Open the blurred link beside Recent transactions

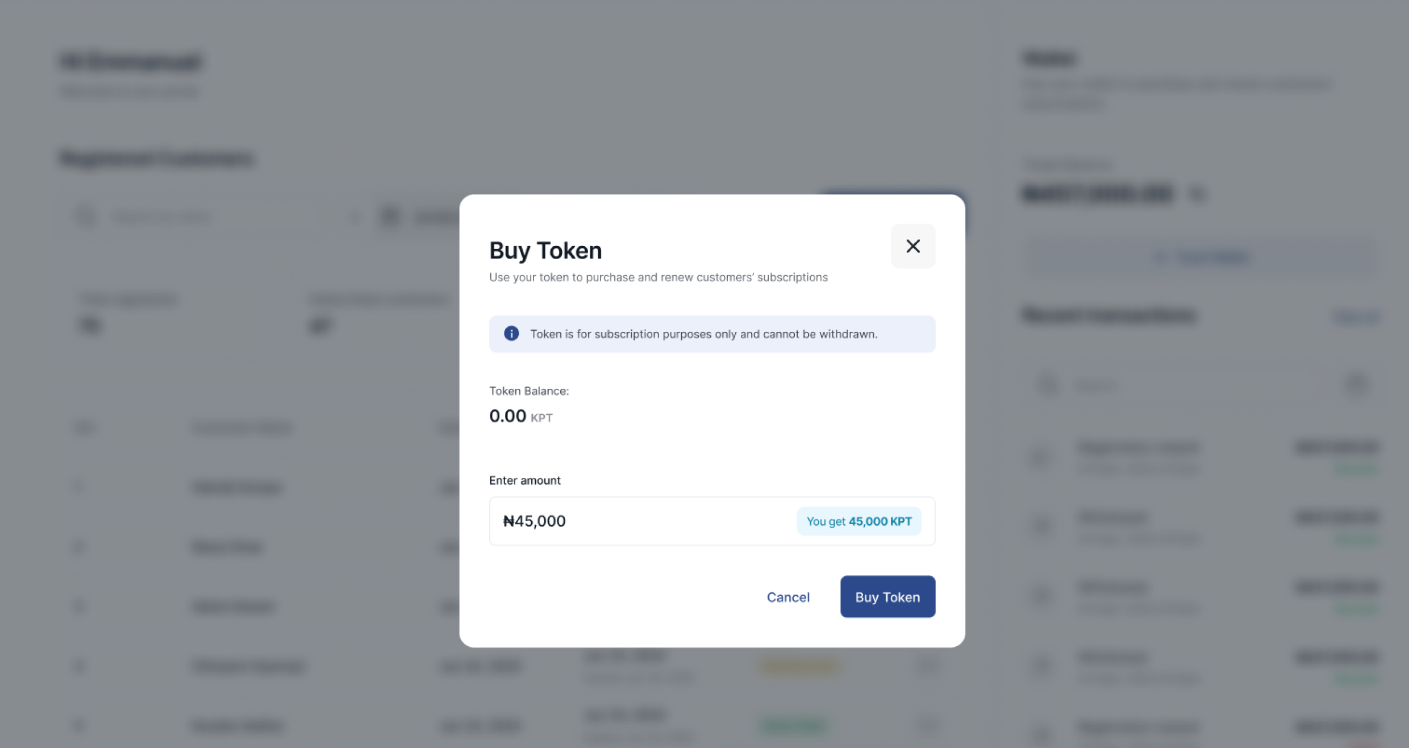pos(1356,316)
